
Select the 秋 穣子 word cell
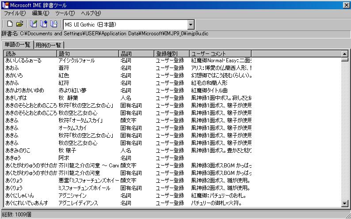pos(67,151)
